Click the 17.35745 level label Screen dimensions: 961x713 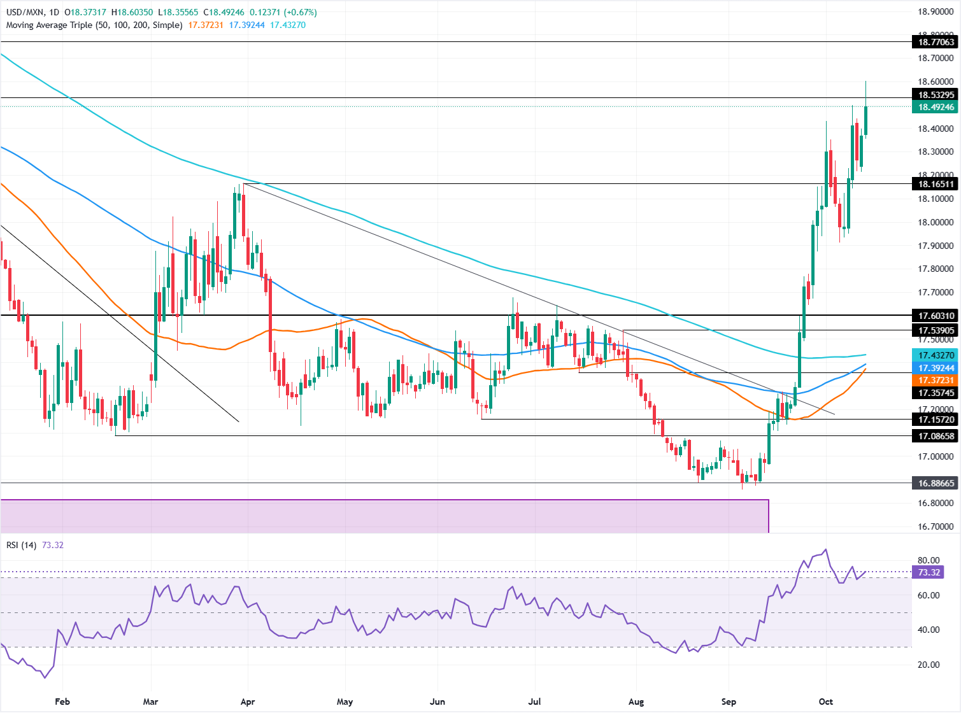tap(936, 393)
